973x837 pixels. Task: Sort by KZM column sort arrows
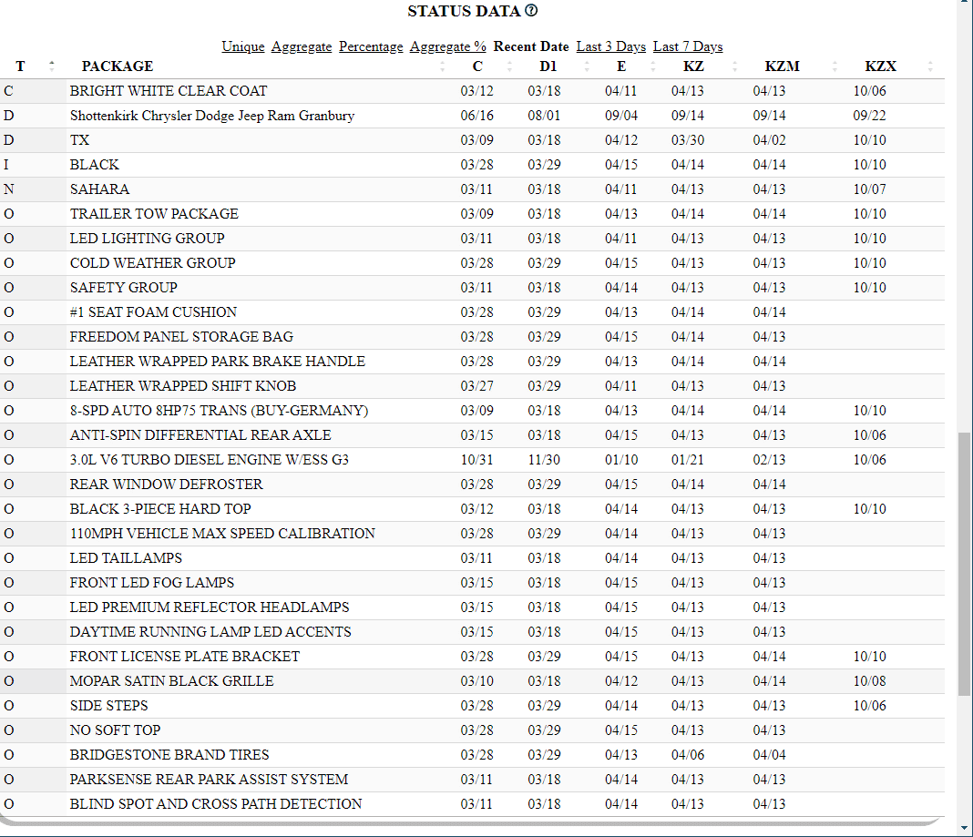835,66
